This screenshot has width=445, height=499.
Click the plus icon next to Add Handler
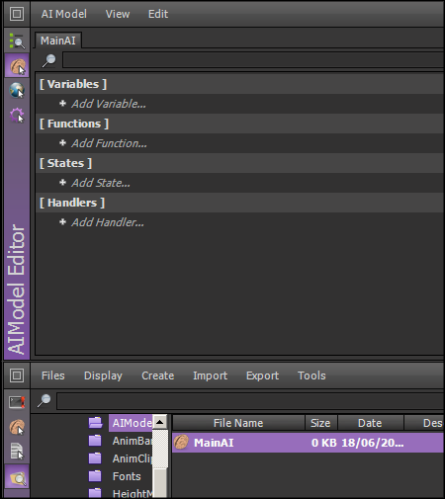(x=62, y=222)
